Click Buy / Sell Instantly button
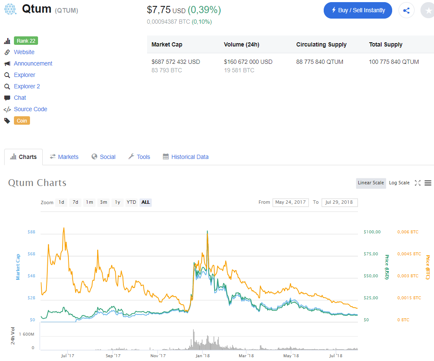 pyautogui.click(x=358, y=11)
